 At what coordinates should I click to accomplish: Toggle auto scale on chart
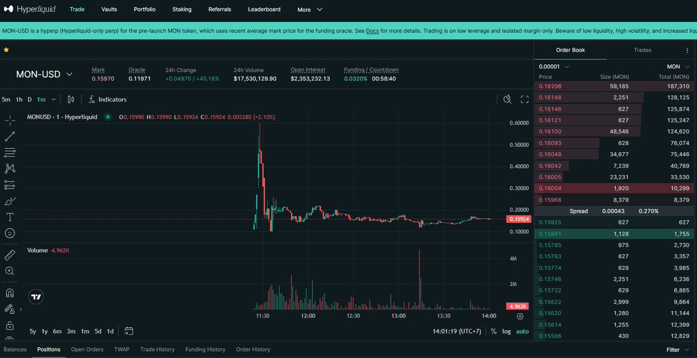522,331
